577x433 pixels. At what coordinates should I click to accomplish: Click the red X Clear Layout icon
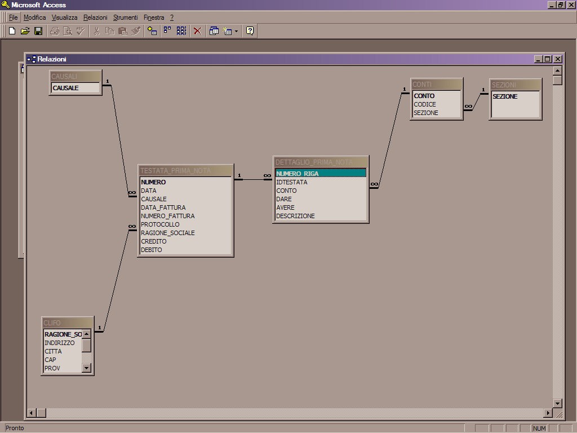click(x=197, y=31)
